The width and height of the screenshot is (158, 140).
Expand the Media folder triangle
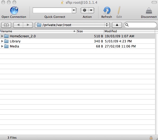click(x=2, y=46)
